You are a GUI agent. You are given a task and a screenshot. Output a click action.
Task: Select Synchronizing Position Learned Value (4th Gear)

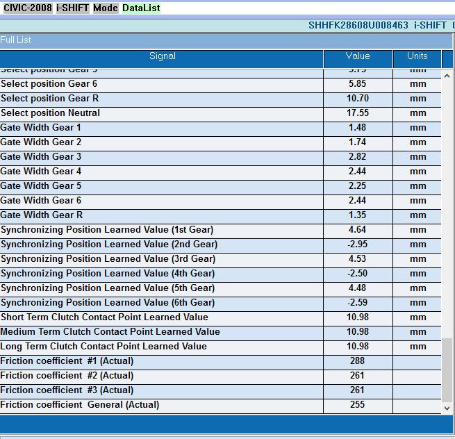(220, 274)
